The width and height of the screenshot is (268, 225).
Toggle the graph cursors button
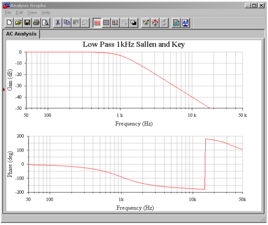pos(115,22)
